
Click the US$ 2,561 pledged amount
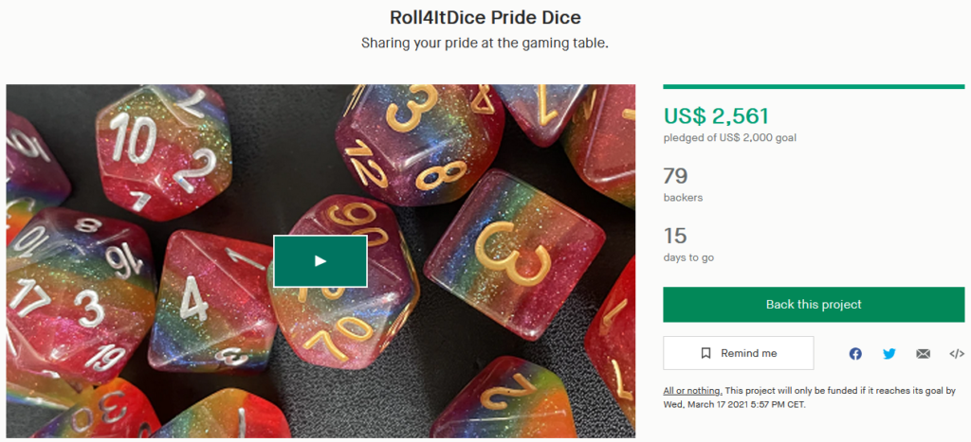[x=716, y=115]
